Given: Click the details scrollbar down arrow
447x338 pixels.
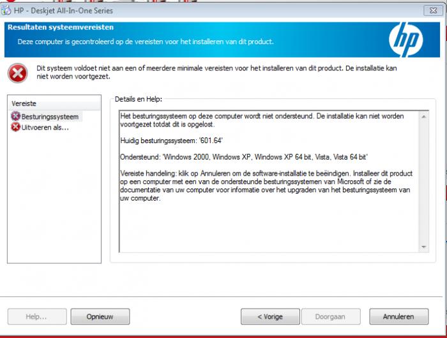Looking at the screenshot, I should point(423,247).
